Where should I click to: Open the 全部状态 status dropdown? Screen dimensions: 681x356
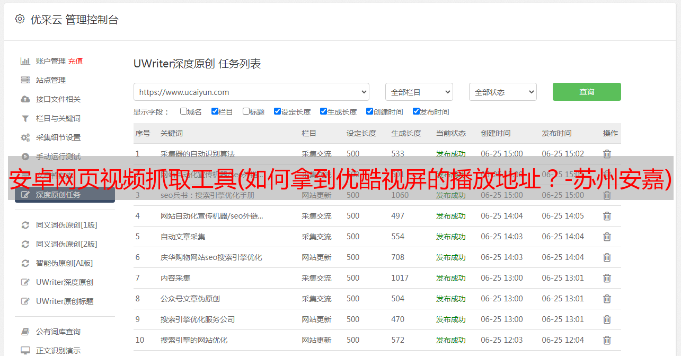[x=503, y=92]
